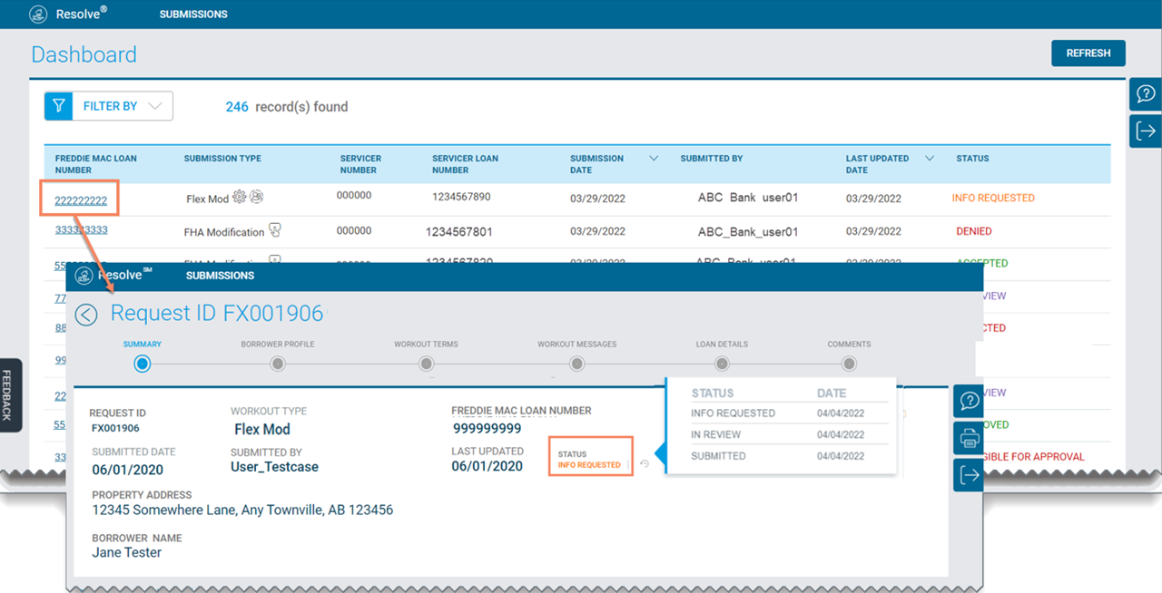This screenshot has height=593, width=1162.
Task: Click the help icon beside the request summary
Action: point(969,402)
